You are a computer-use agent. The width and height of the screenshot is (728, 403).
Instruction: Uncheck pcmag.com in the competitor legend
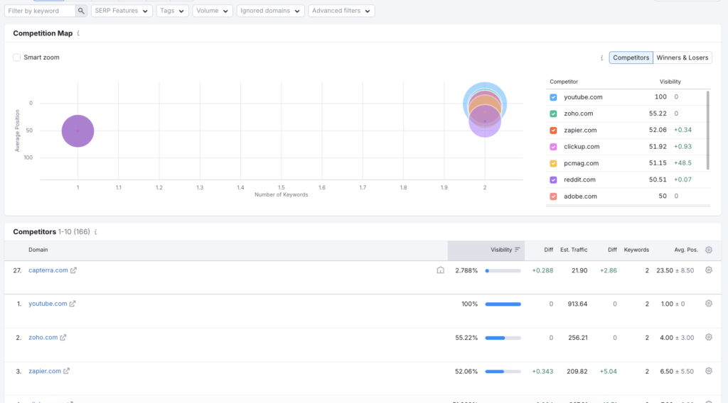pyautogui.click(x=553, y=163)
